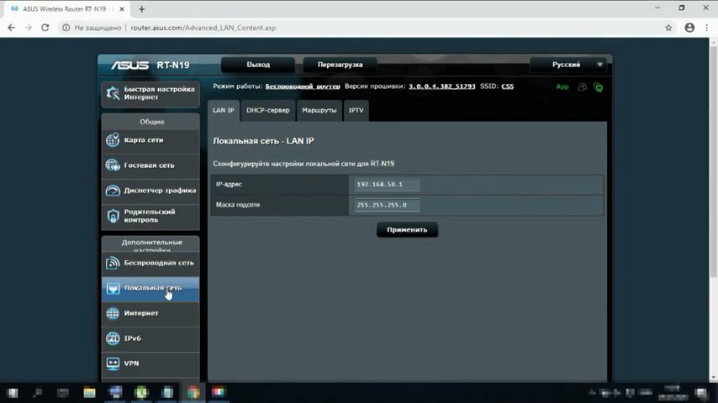The image size is (718, 403).
Task: Click the Карта сети globe icon
Action: click(x=113, y=140)
